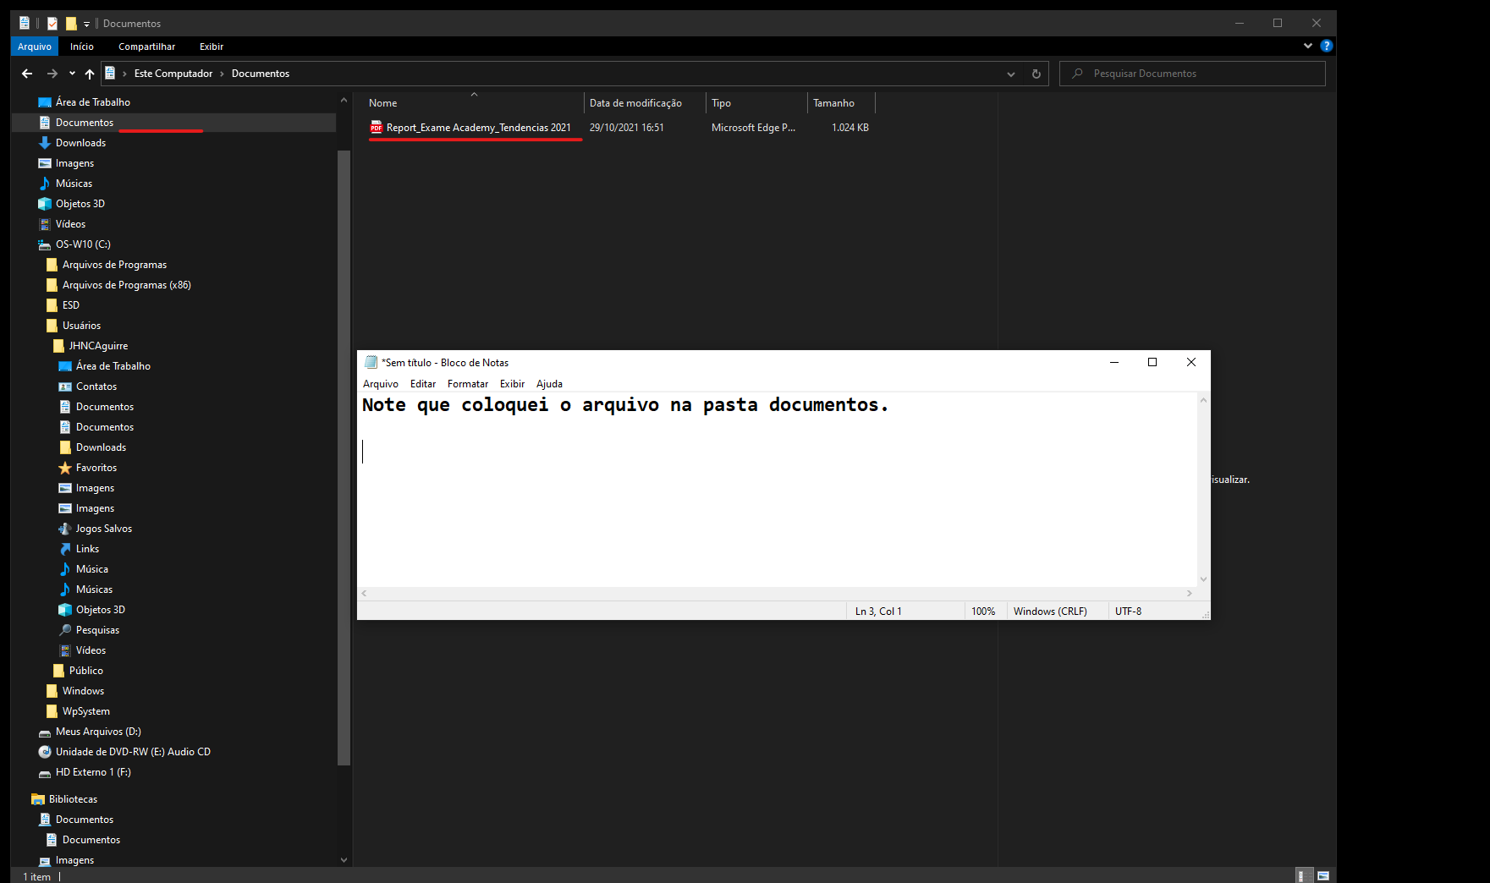
Task: Open Arquivos de Programas folder
Action: click(x=114, y=265)
